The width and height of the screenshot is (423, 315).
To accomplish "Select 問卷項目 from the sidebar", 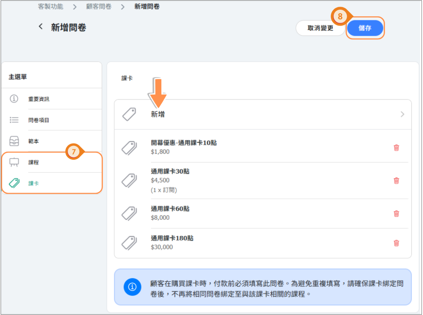I will tap(39, 120).
